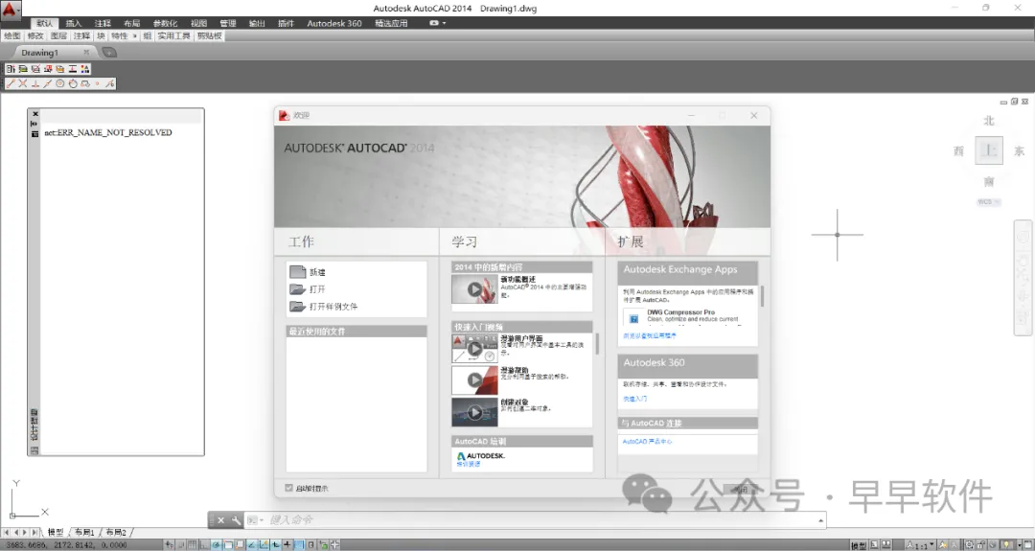Switch to the 参数化 ribbon tab
This screenshot has width=1035, height=551.
[x=165, y=23]
